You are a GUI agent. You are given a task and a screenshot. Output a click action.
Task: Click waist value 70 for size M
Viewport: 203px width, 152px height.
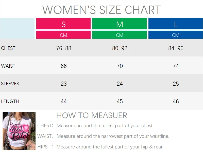pos(120,66)
